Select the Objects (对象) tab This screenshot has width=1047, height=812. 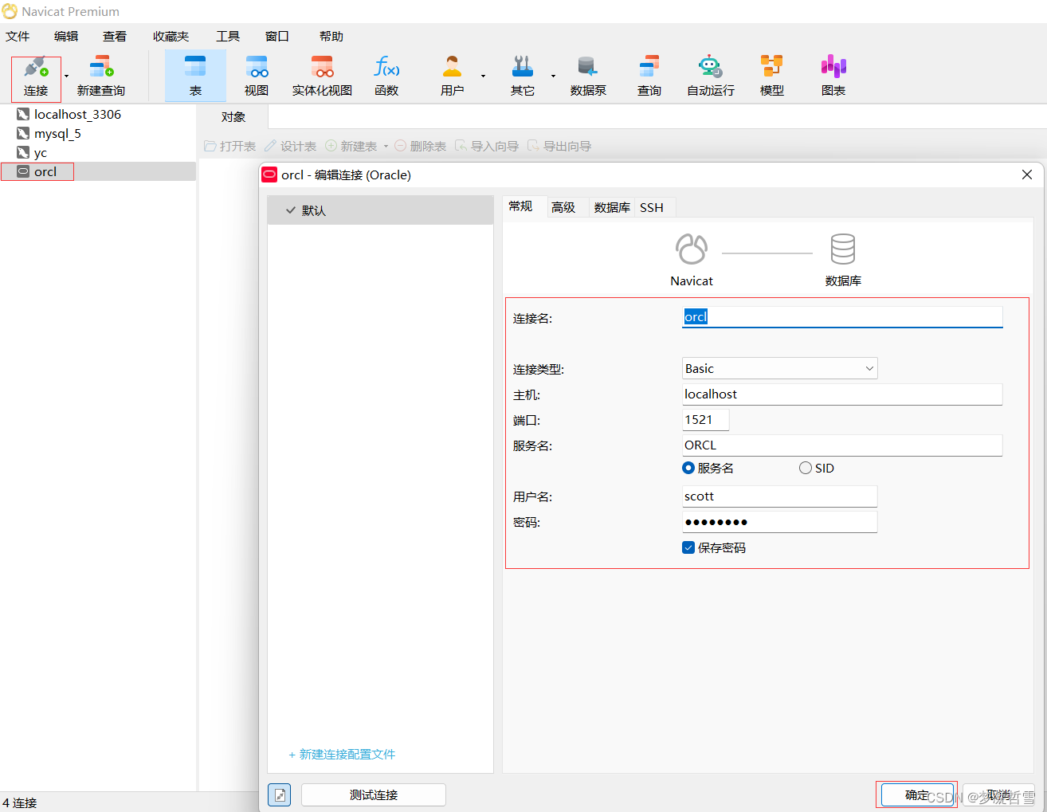[x=233, y=116]
